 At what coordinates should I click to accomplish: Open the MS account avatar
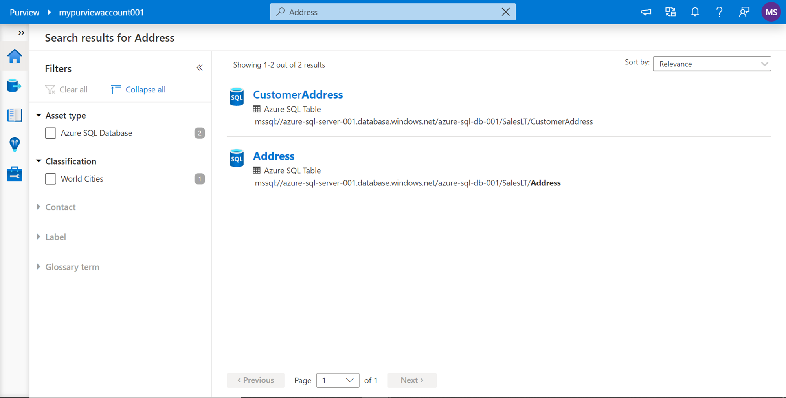click(771, 12)
